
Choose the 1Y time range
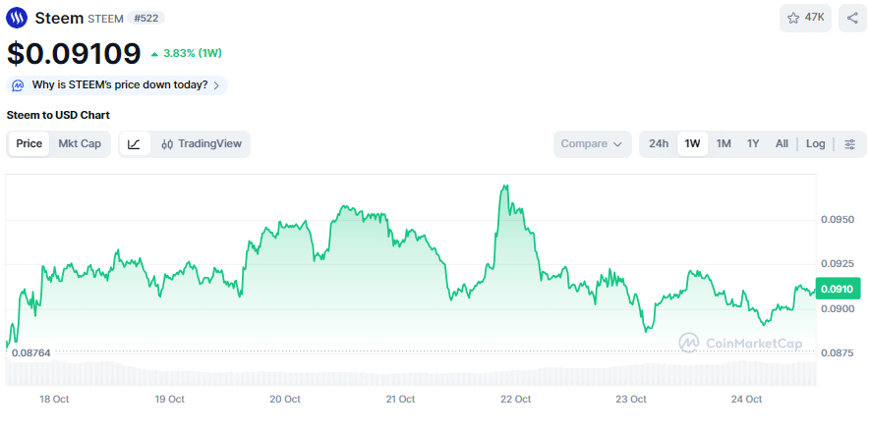[753, 144]
